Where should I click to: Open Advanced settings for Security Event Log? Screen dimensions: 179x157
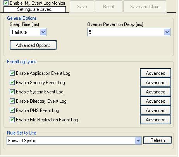pos(155,83)
